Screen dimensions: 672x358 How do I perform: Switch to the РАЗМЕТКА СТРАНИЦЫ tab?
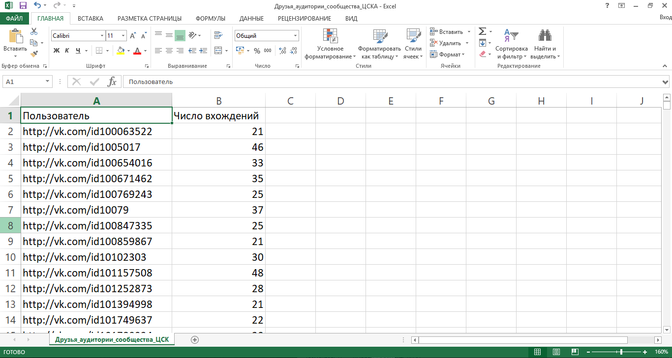[x=150, y=18]
